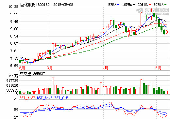Image resolution: width=170 pixels, height=119 pixels.
Task: Click the 91 RSI axis label
Action: pos(16,100)
